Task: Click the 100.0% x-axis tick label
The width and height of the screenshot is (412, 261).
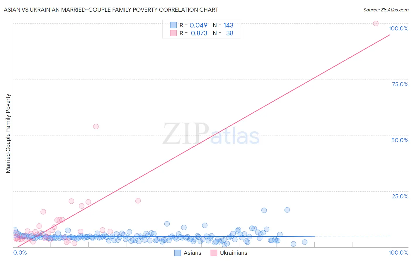Action: coord(399,253)
